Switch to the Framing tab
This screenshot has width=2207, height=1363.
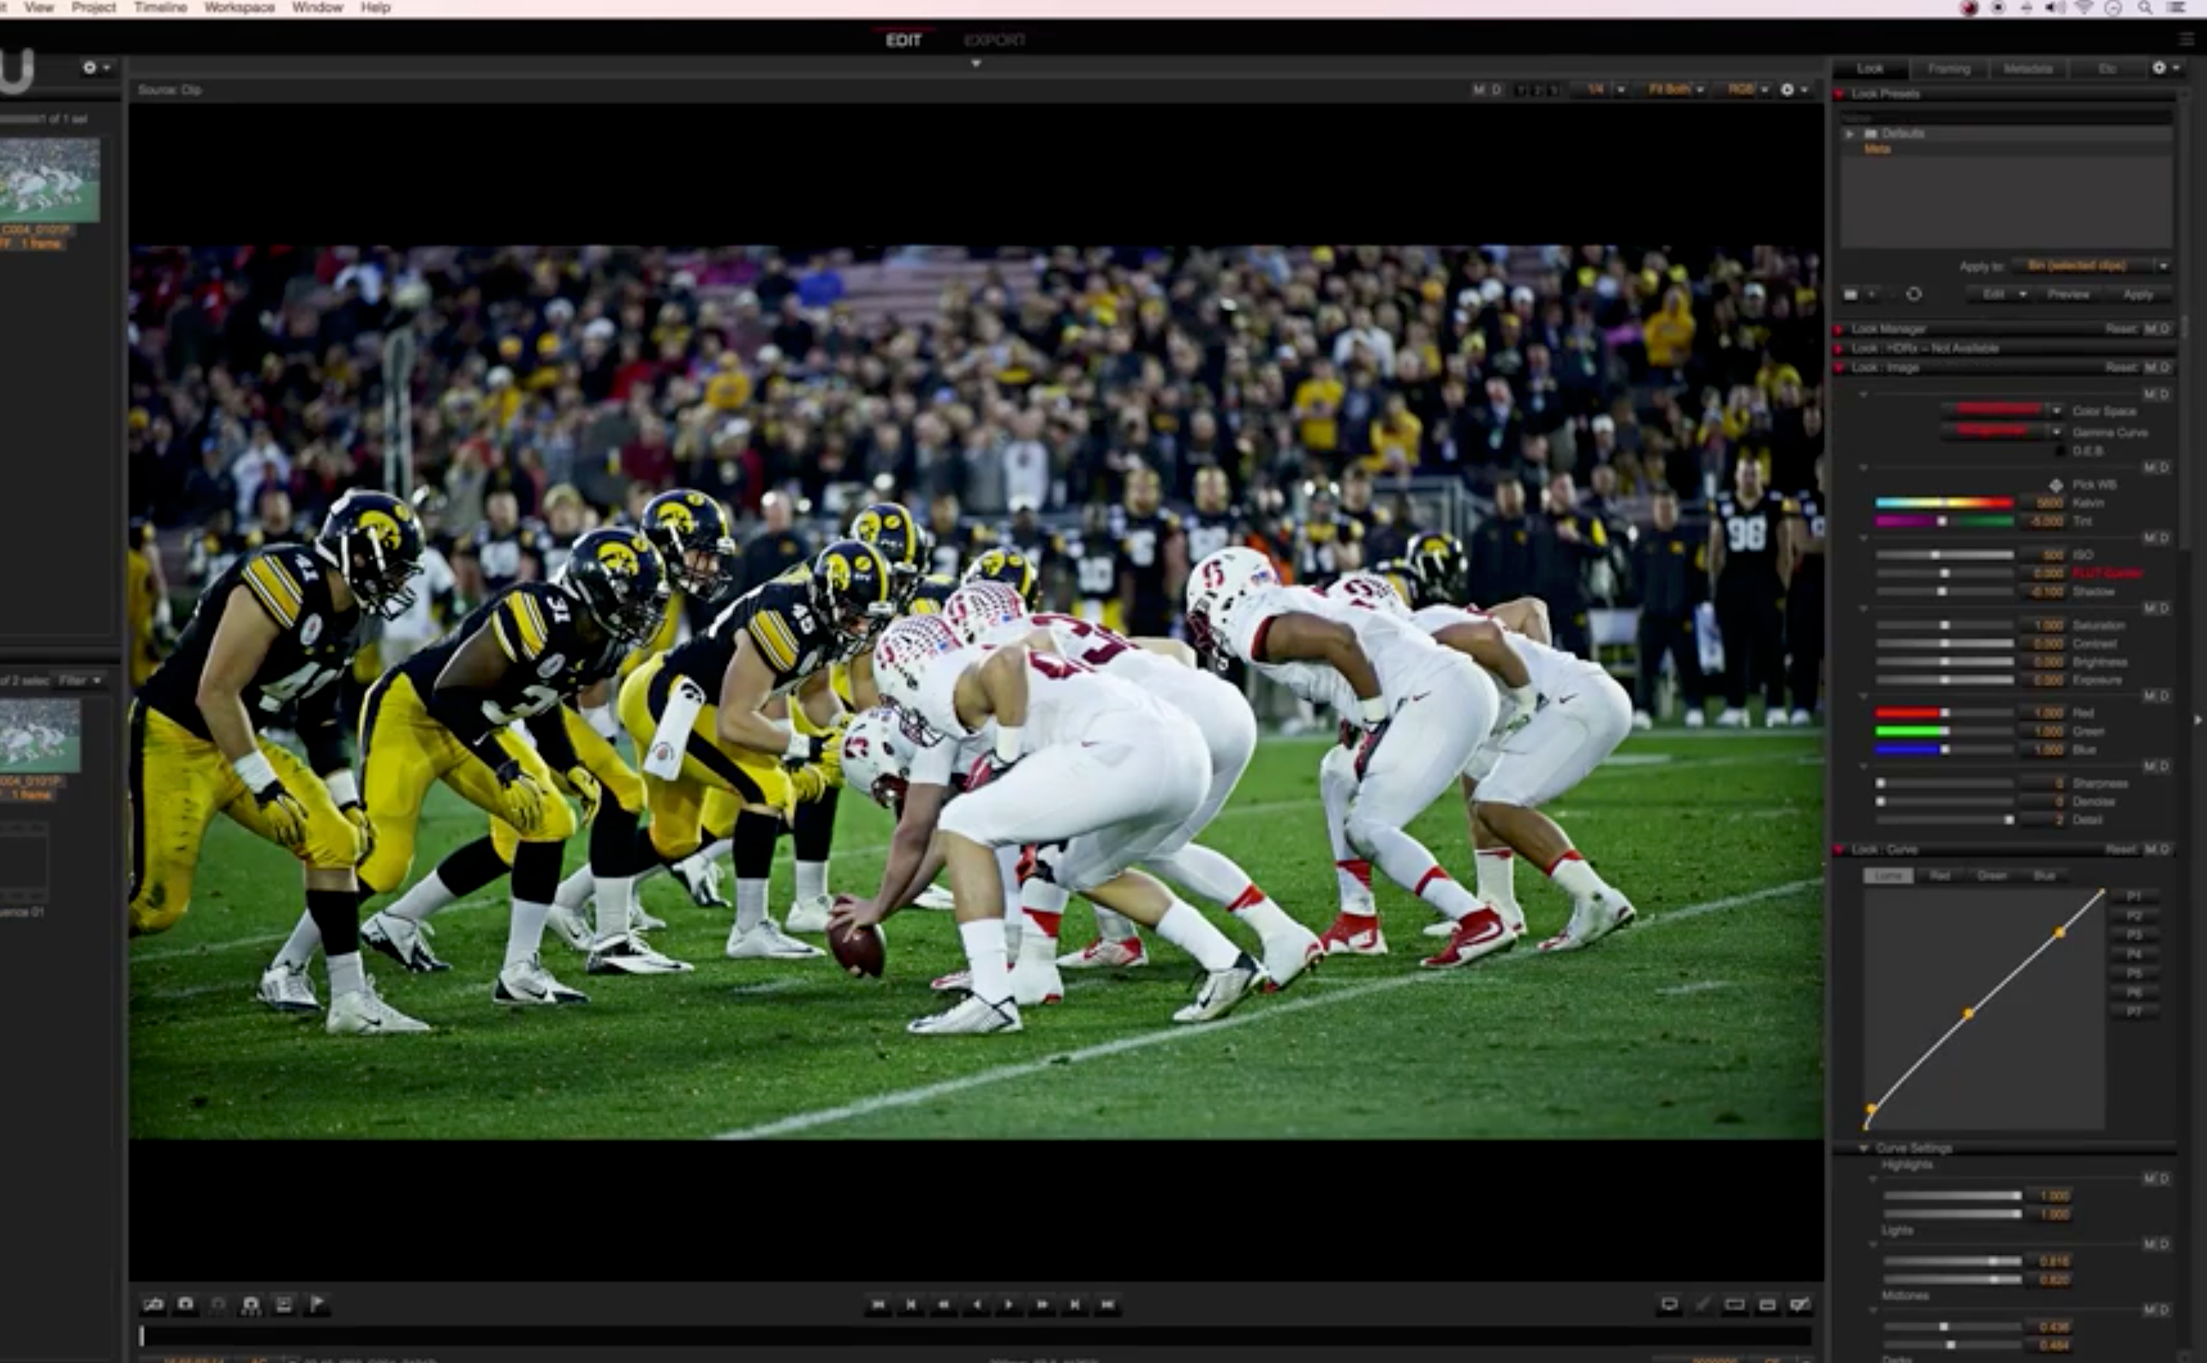[1948, 68]
